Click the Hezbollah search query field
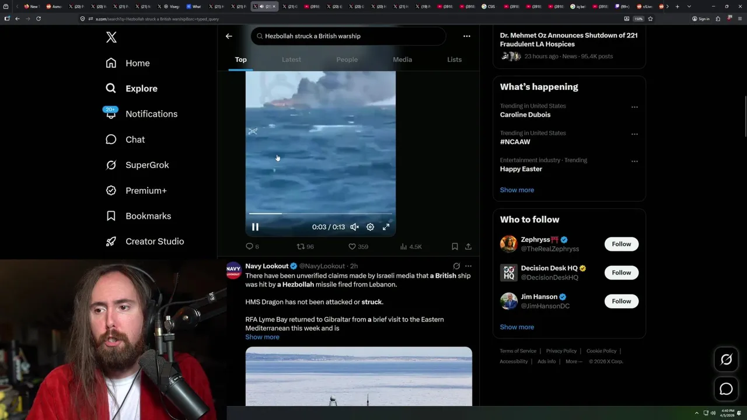The width and height of the screenshot is (747, 420). coord(348,36)
